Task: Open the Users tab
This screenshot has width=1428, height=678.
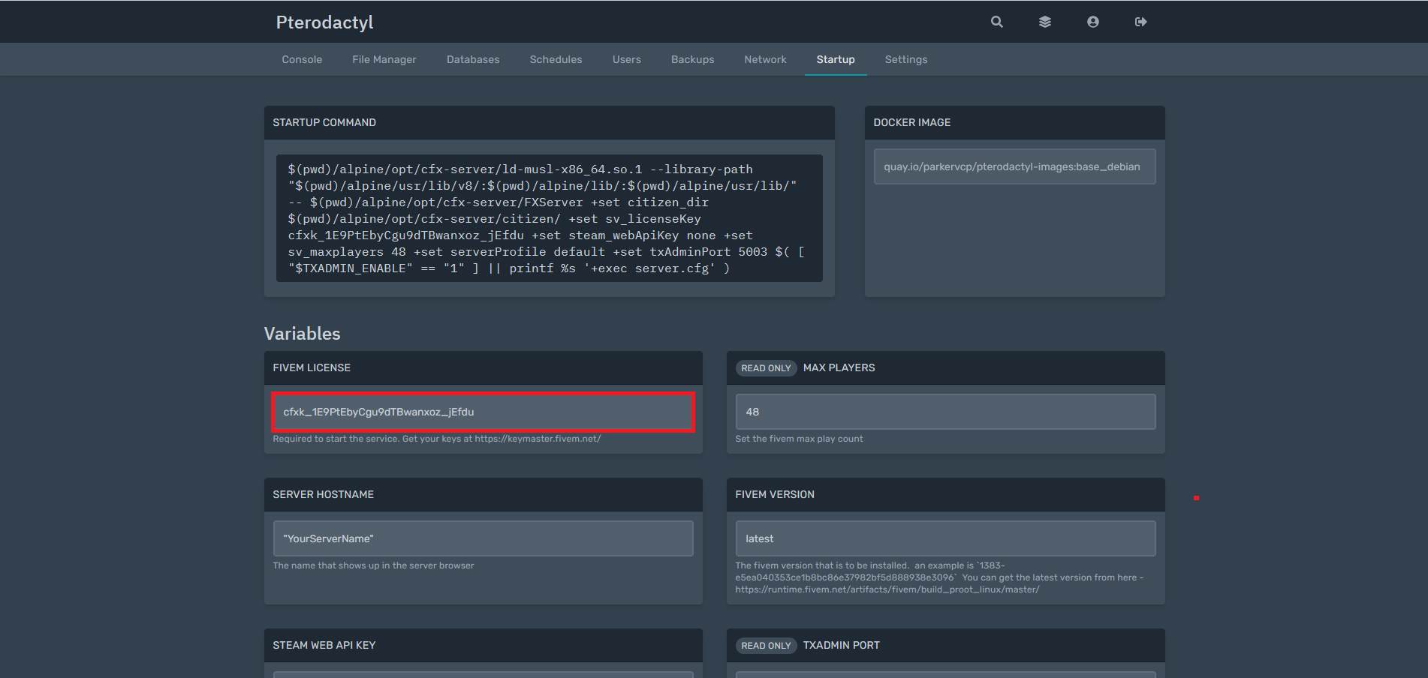Action: 626,59
